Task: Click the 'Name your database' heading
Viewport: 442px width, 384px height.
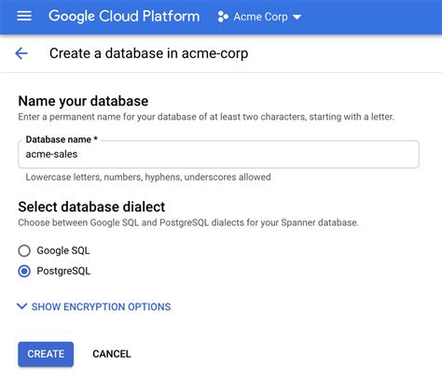Action: [x=83, y=101]
